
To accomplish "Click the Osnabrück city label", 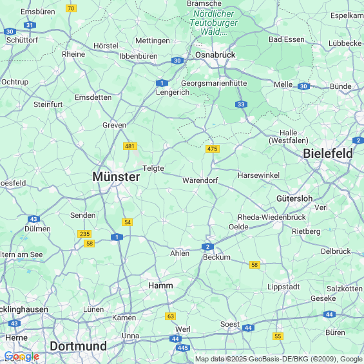I will pyautogui.click(x=215, y=55).
